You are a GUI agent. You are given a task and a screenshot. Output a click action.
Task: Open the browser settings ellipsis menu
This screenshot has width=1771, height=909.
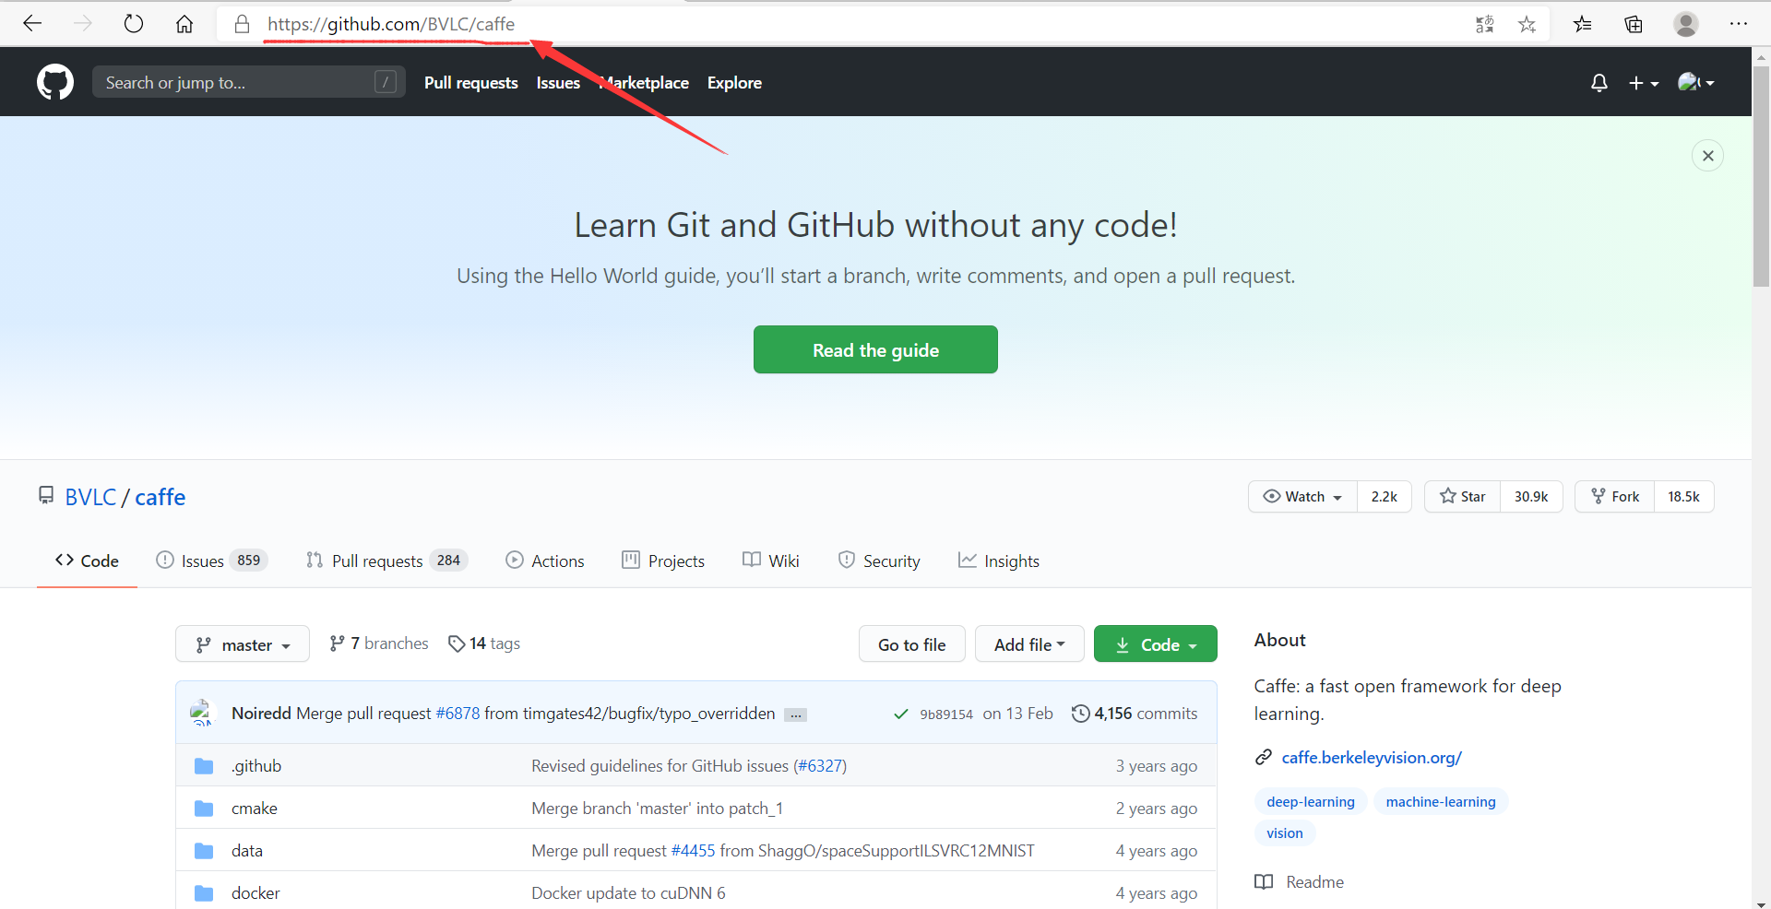tap(1739, 24)
